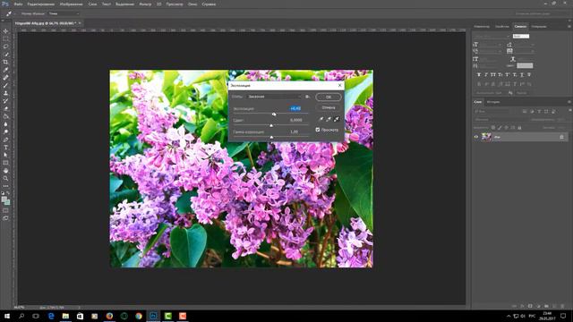Screen dimensions: 573x322
Task: Click the create new layer icon
Action: tap(554, 306)
